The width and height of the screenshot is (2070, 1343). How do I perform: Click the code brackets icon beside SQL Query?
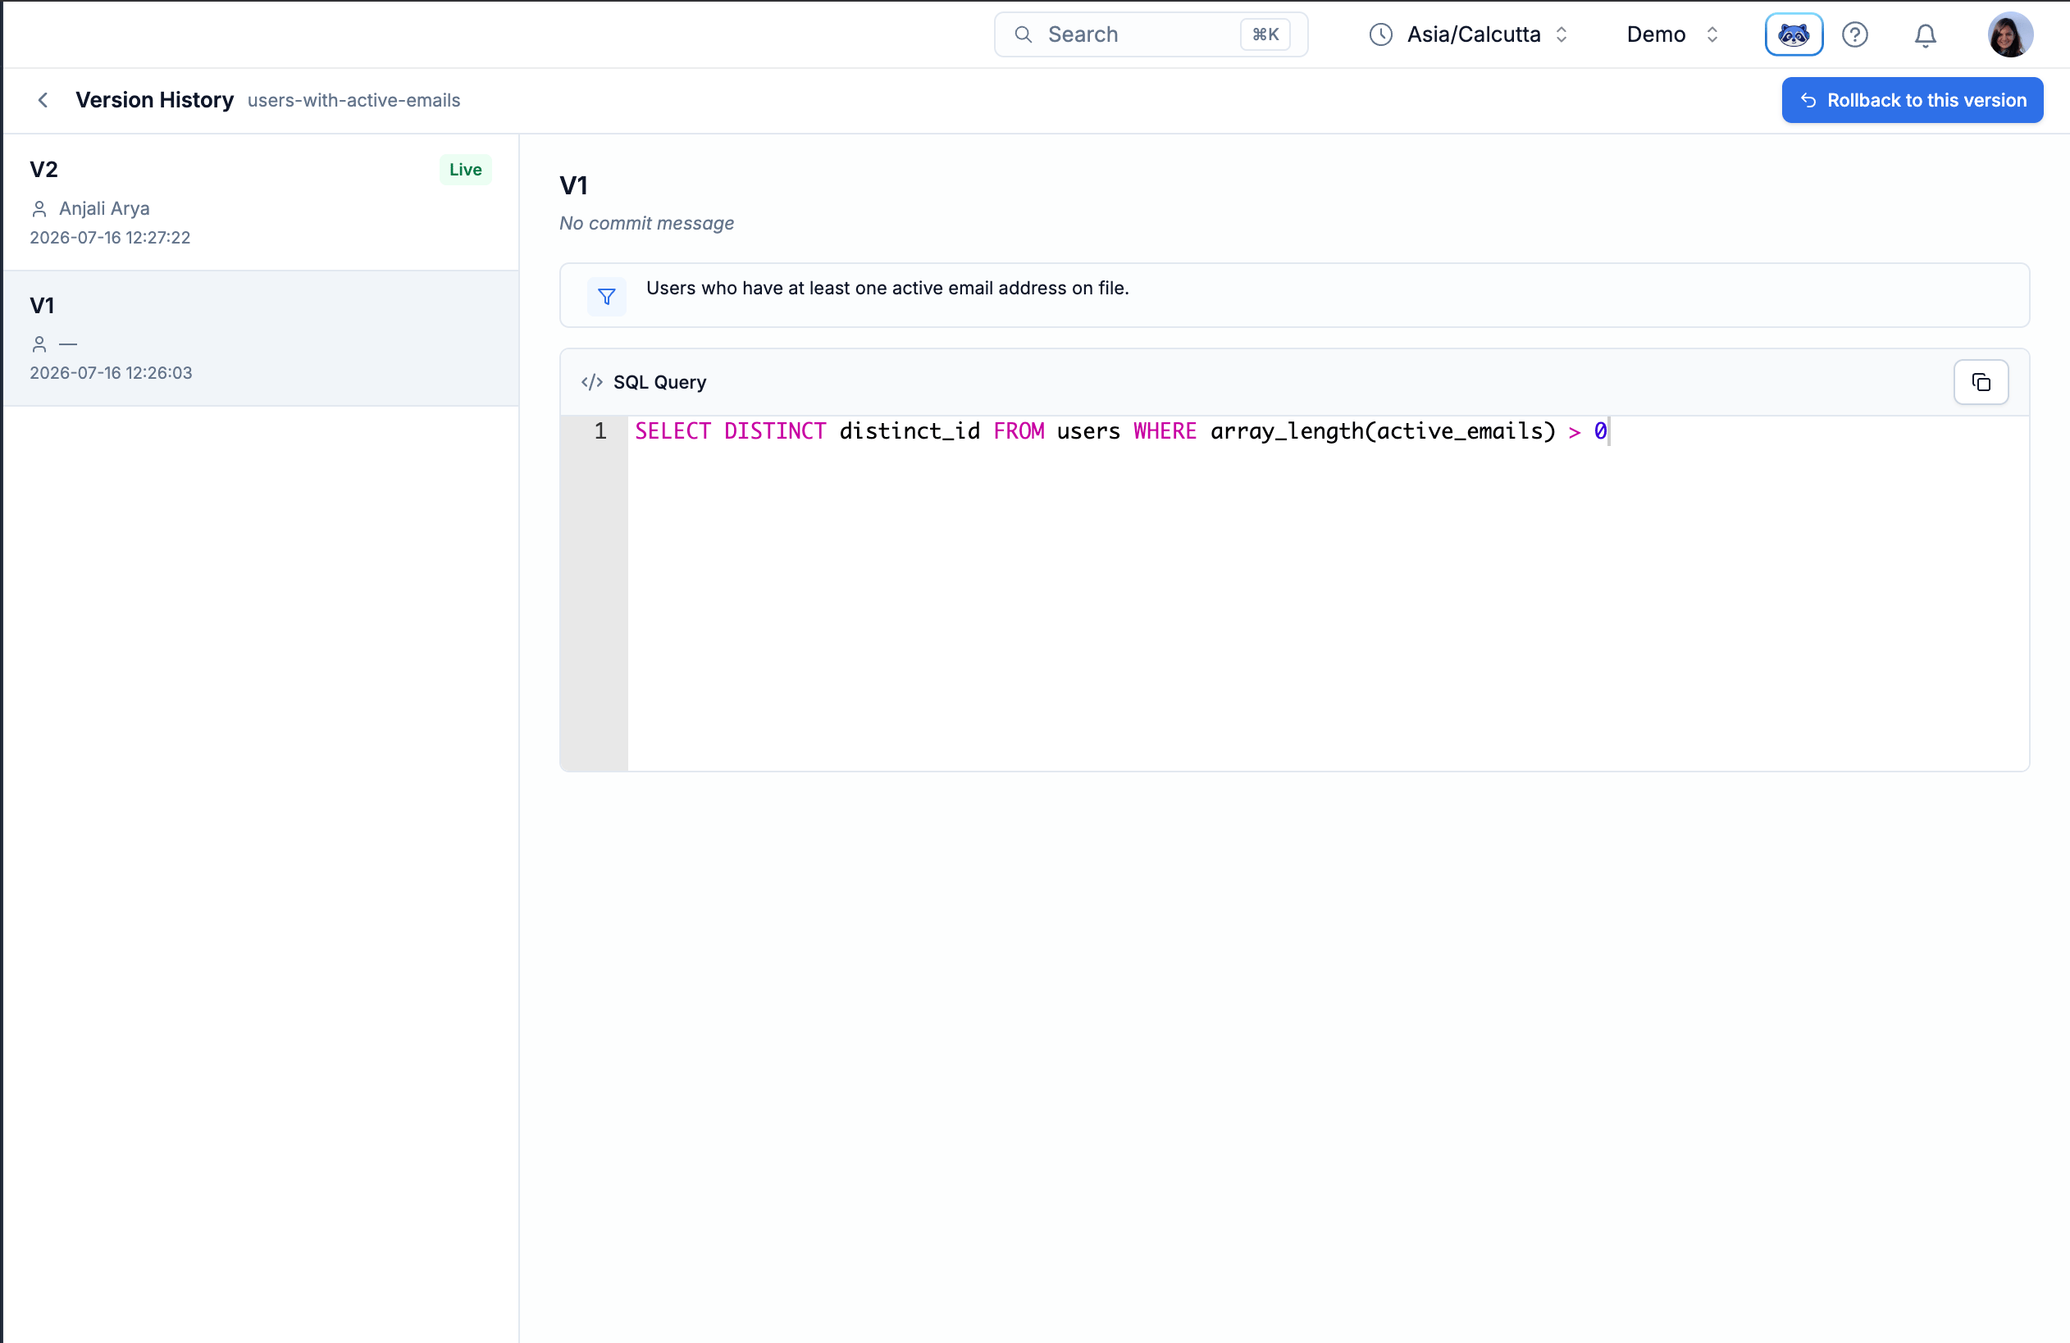coord(591,382)
